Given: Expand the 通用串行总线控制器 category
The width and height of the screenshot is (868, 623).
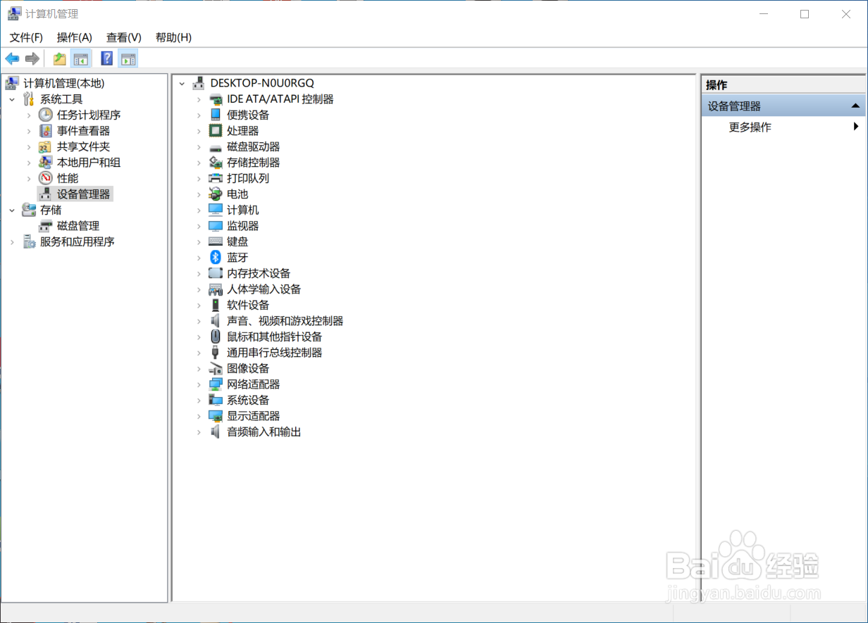Looking at the screenshot, I should [199, 352].
